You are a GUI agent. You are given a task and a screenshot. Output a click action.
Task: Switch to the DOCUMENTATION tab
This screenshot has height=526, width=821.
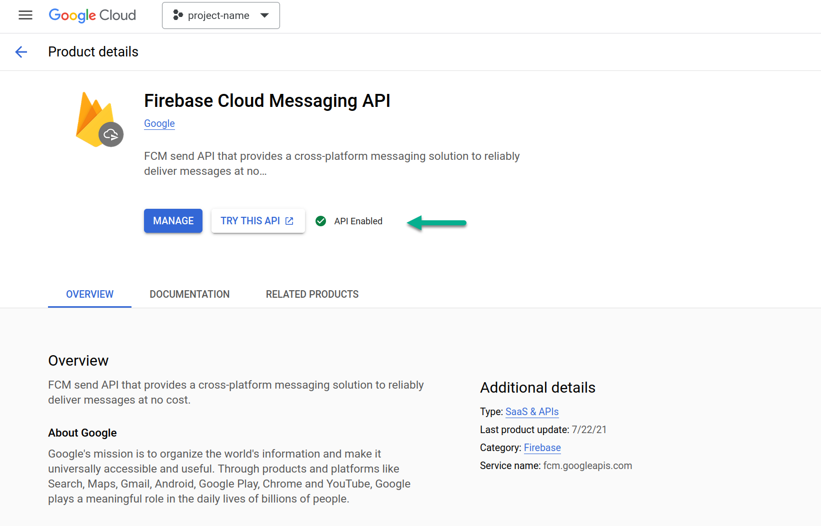pyautogui.click(x=189, y=294)
